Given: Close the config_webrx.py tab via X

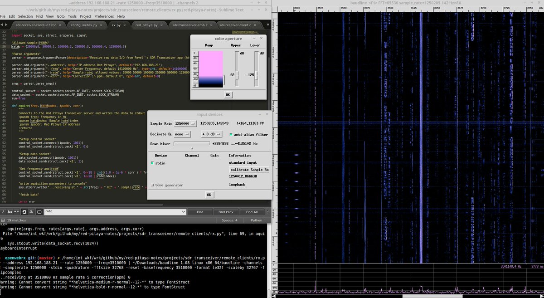Looking at the screenshot, I should click(x=102, y=25).
